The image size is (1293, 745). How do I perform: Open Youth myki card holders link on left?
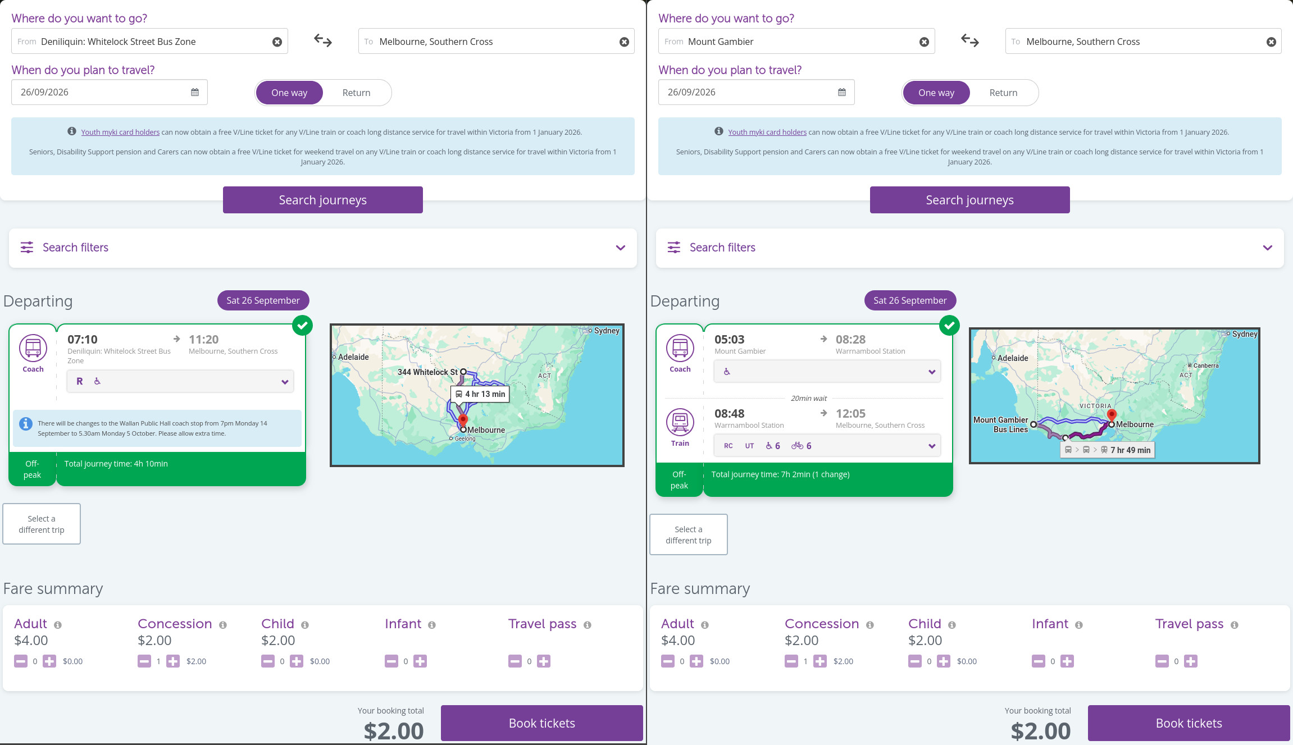coord(120,132)
